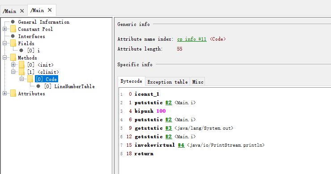
Task: Follow the #3 java/lang/System.out link
Action: pos(169,128)
